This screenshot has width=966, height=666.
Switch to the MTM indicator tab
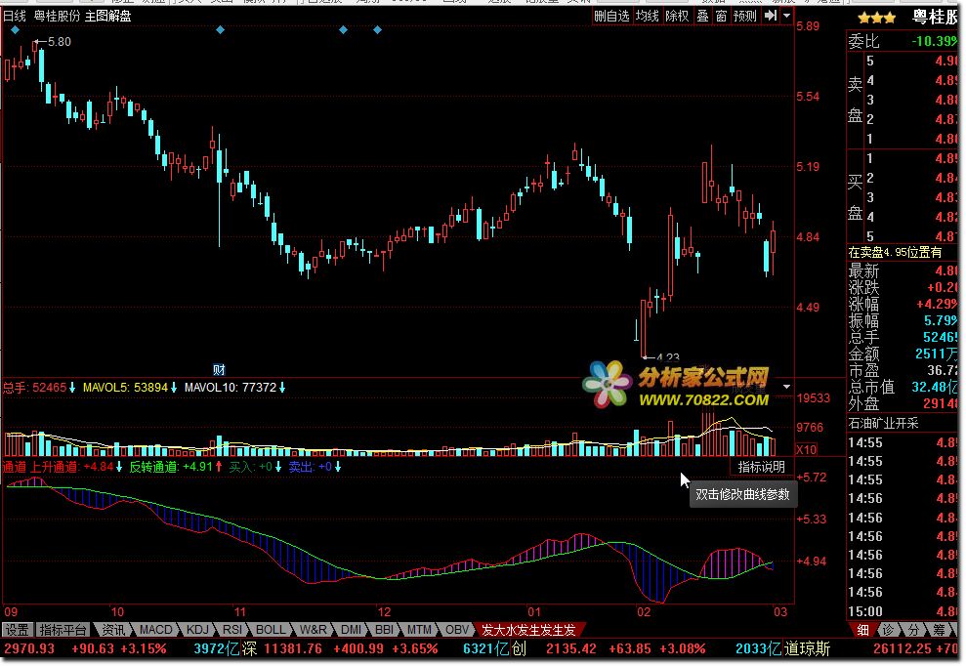[x=419, y=630]
